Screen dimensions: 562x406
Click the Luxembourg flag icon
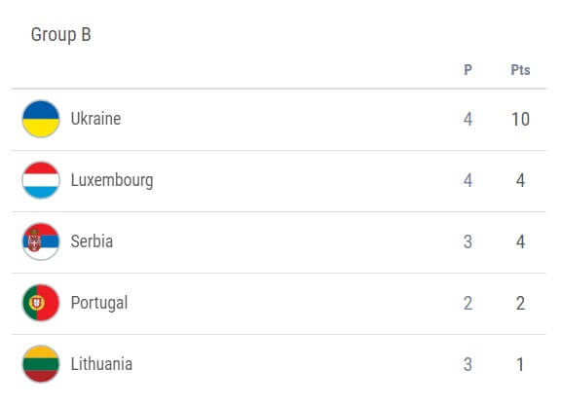click(41, 180)
